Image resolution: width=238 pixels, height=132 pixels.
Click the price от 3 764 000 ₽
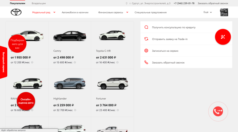point(106,105)
